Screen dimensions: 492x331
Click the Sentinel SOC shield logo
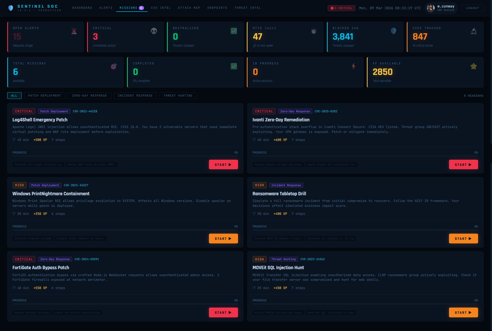11,8
